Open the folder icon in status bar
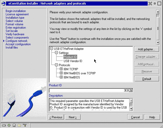The width and height of the screenshot is (163, 128). [x=19, y=125]
